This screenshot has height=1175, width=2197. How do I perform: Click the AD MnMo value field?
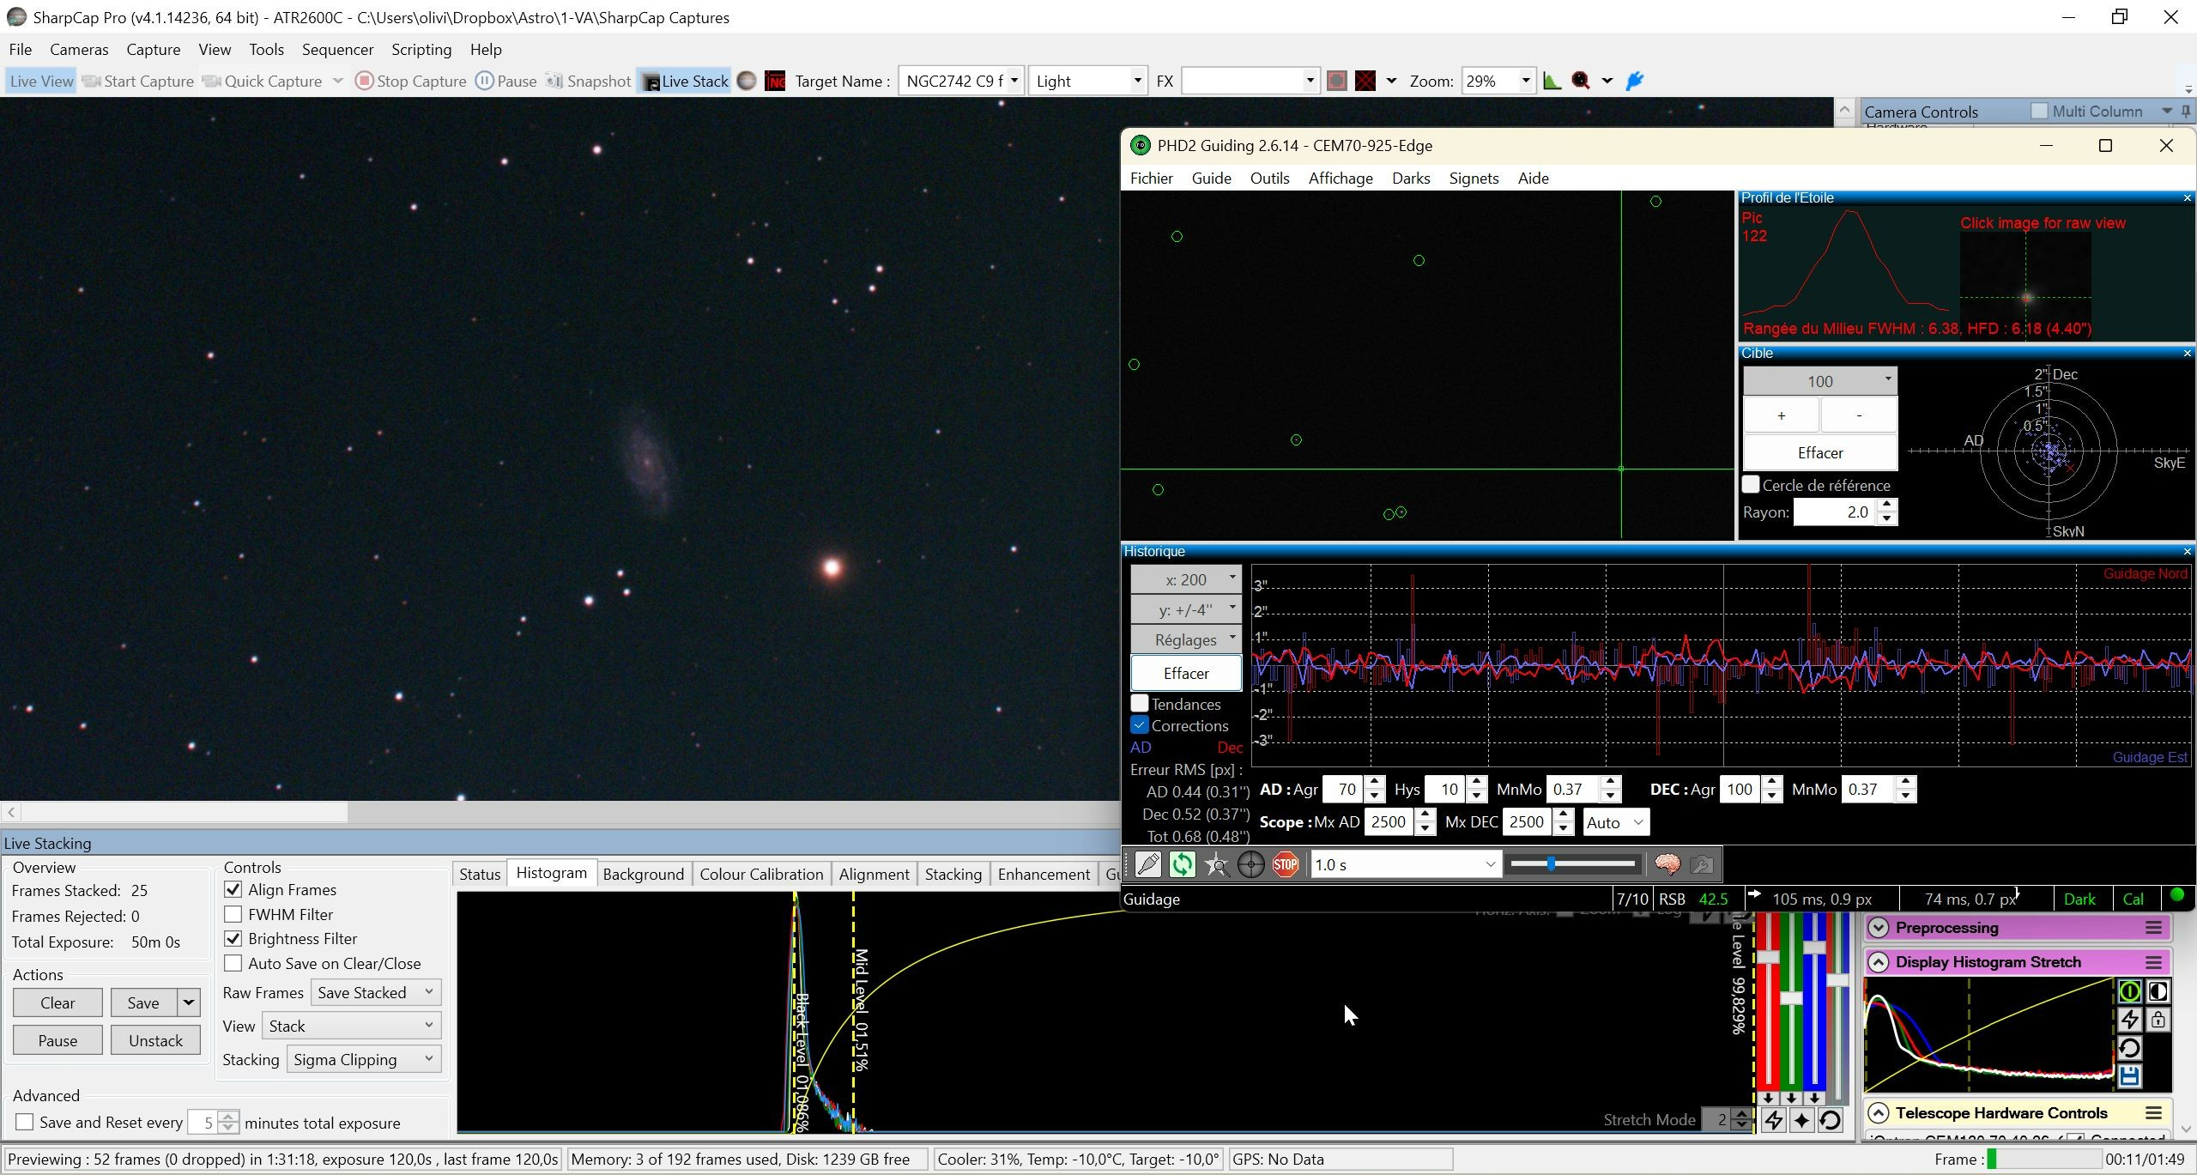pos(1574,789)
